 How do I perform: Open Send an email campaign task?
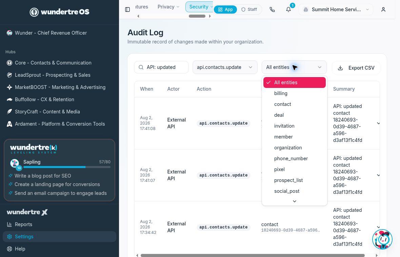pos(60,193)
